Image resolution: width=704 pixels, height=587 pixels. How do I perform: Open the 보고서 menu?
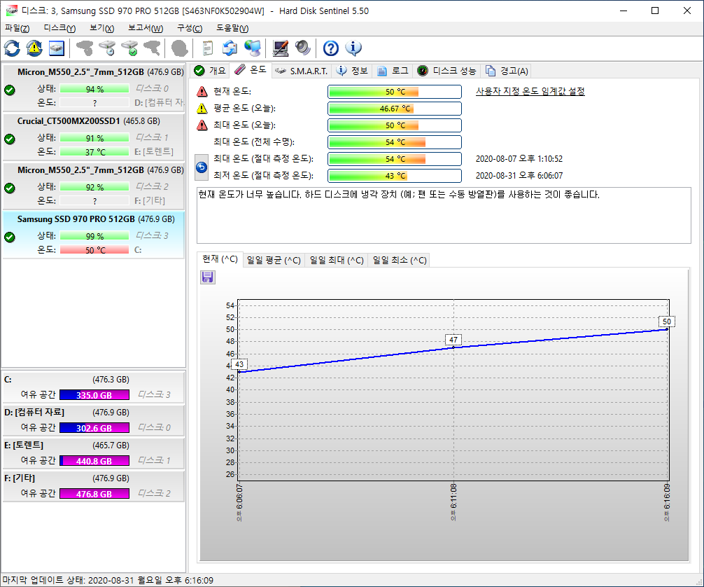click(146, 28)
